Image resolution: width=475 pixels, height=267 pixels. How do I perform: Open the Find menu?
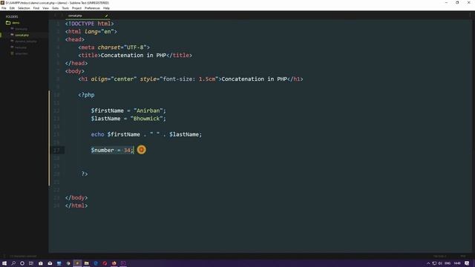36,8
